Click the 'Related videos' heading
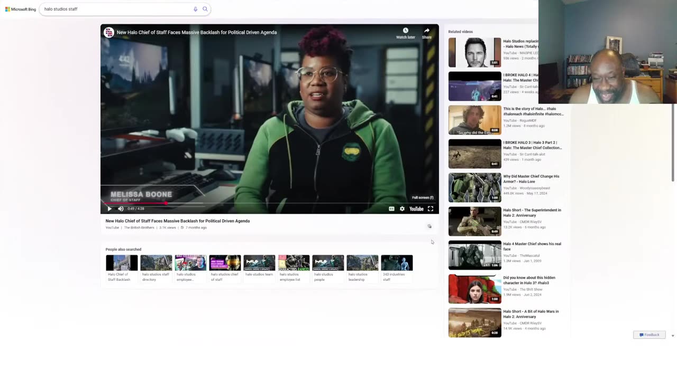677x380 pixels. [x=461, y=32]
